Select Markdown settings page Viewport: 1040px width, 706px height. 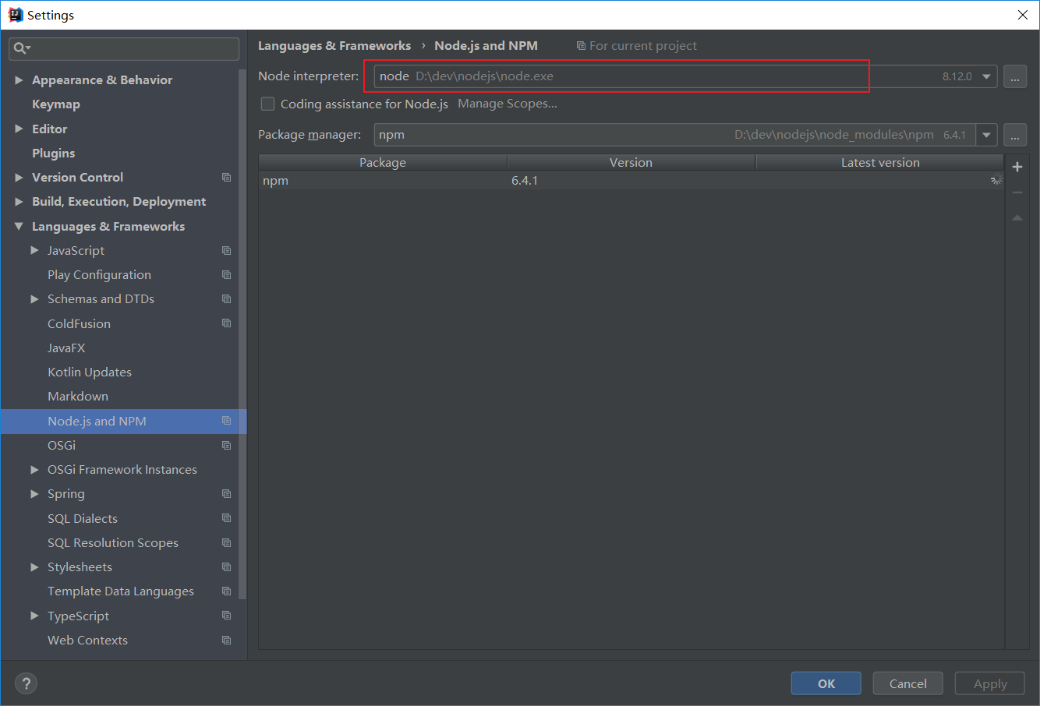click(78, 397)
